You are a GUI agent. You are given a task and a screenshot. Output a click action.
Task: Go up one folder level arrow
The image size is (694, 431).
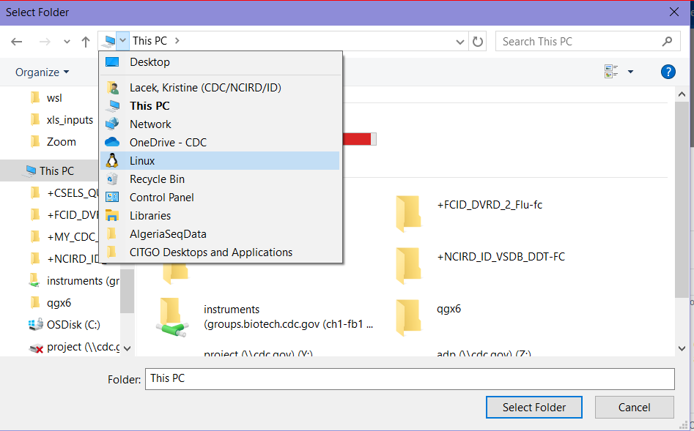tap(86, 42)
